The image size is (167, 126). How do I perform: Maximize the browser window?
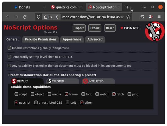pyautogui.click(x=152, y=7)
